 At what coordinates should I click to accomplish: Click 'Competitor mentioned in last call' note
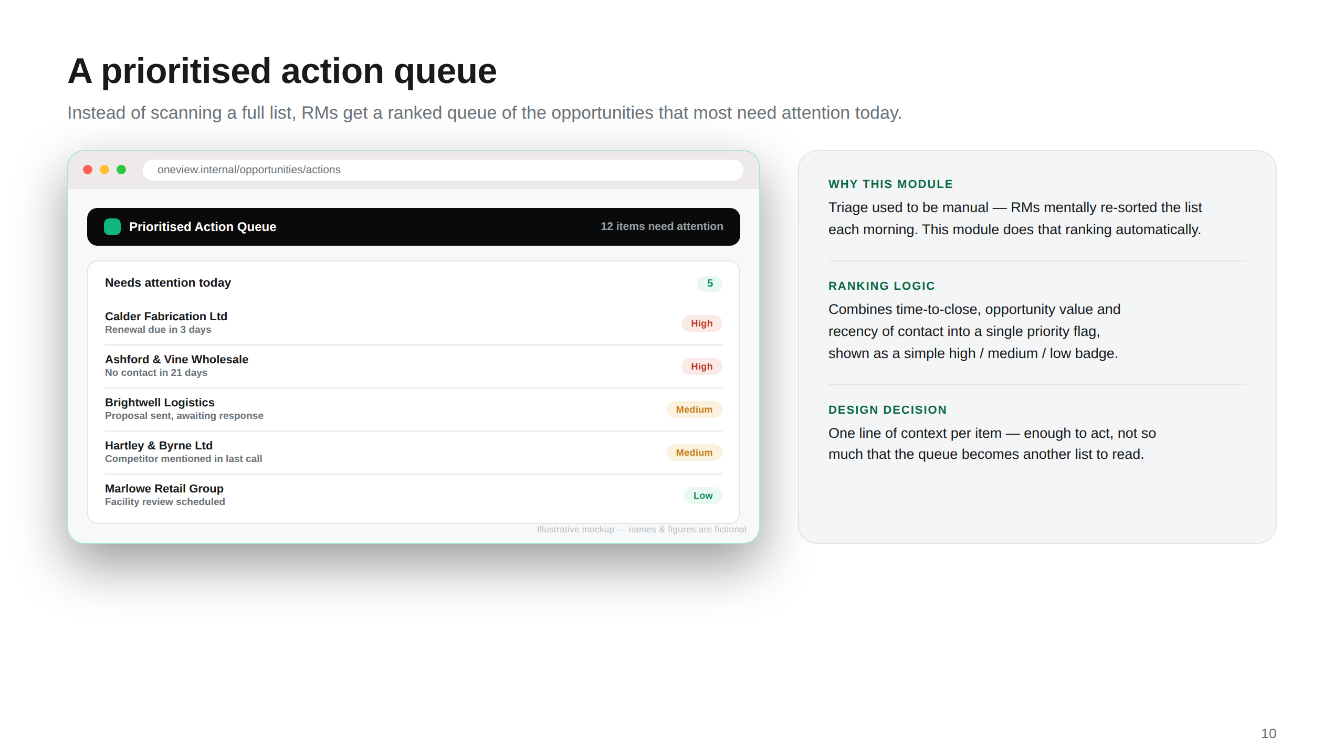click(x=183, y=459)
